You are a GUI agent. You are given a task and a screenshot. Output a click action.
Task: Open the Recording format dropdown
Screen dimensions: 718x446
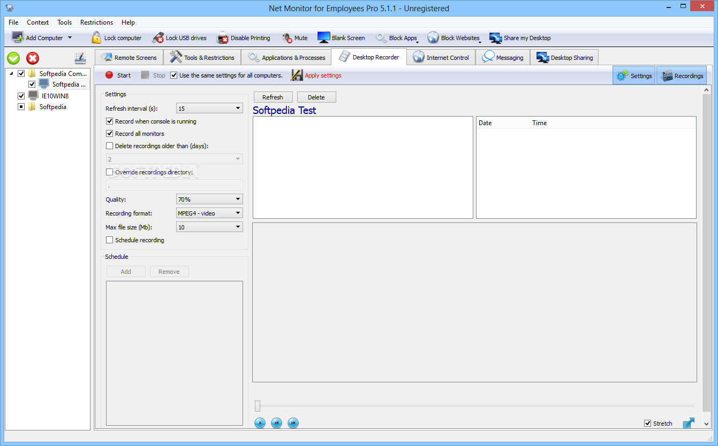coord(209,213)
